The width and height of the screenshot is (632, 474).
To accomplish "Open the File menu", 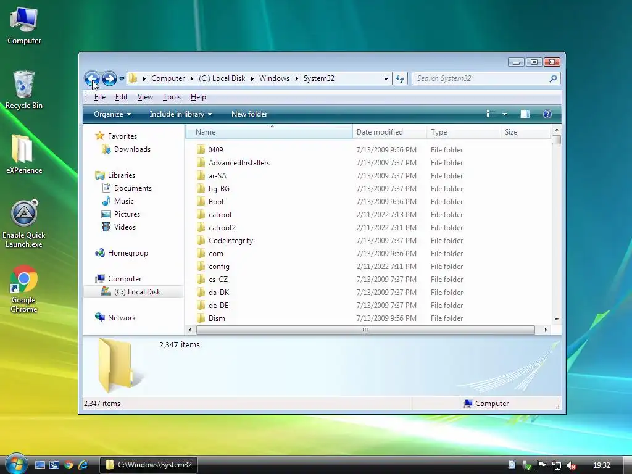I will [x=99, y=97].
